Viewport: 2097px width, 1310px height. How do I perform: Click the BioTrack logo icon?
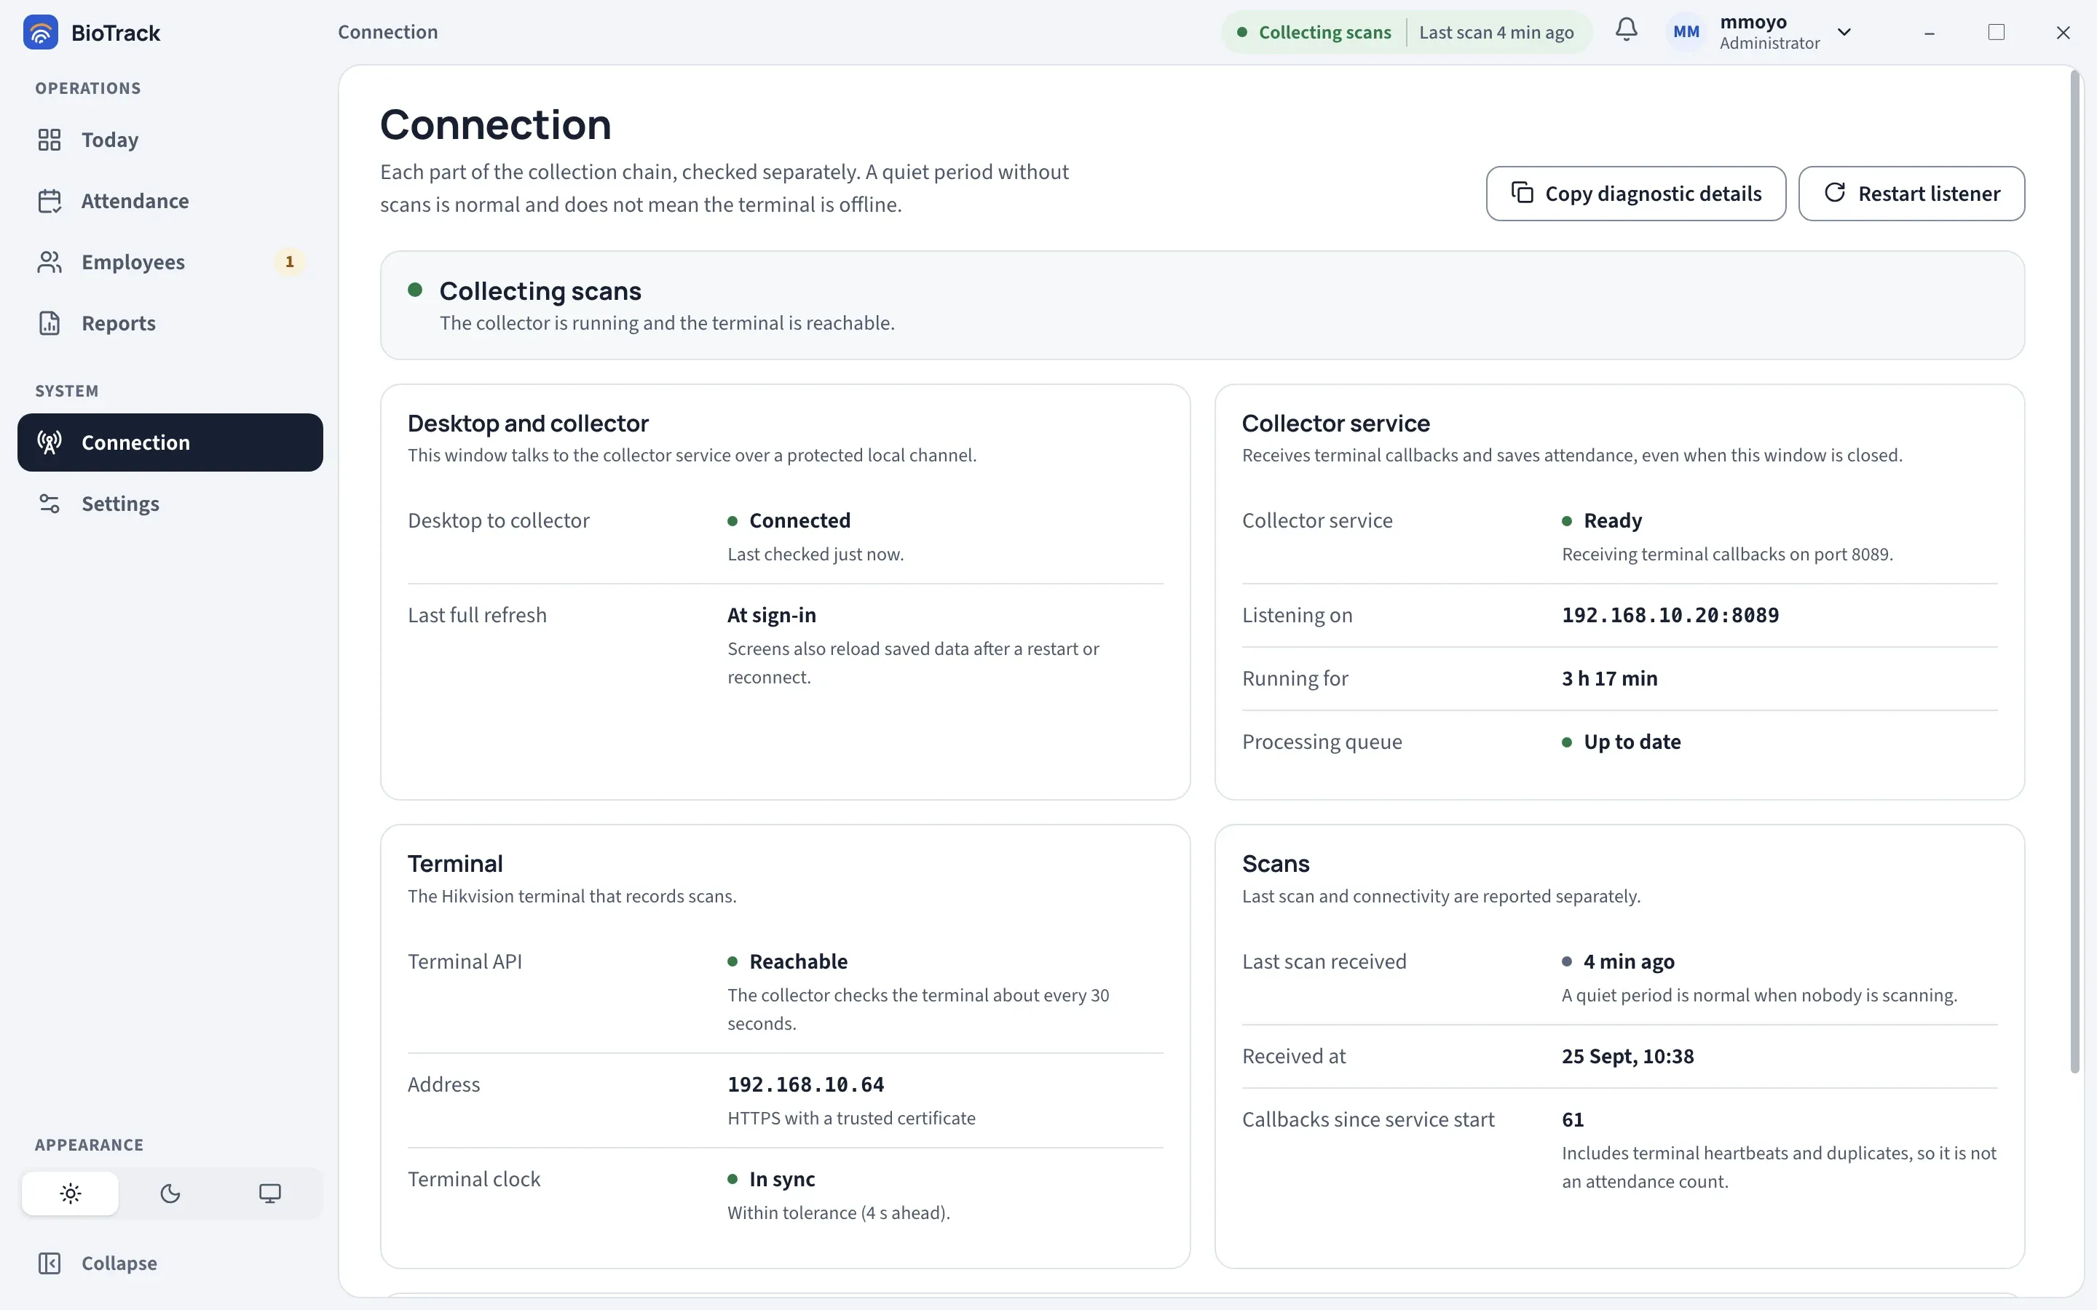coord(41,32)
